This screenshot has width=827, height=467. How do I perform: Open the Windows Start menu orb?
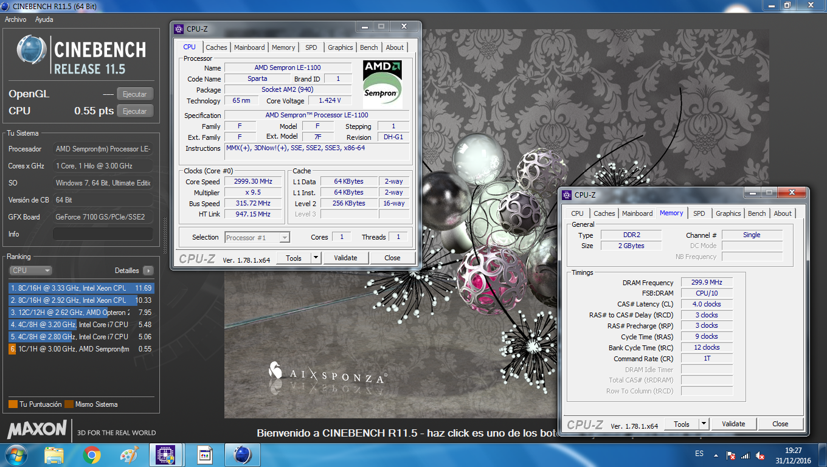15,455
